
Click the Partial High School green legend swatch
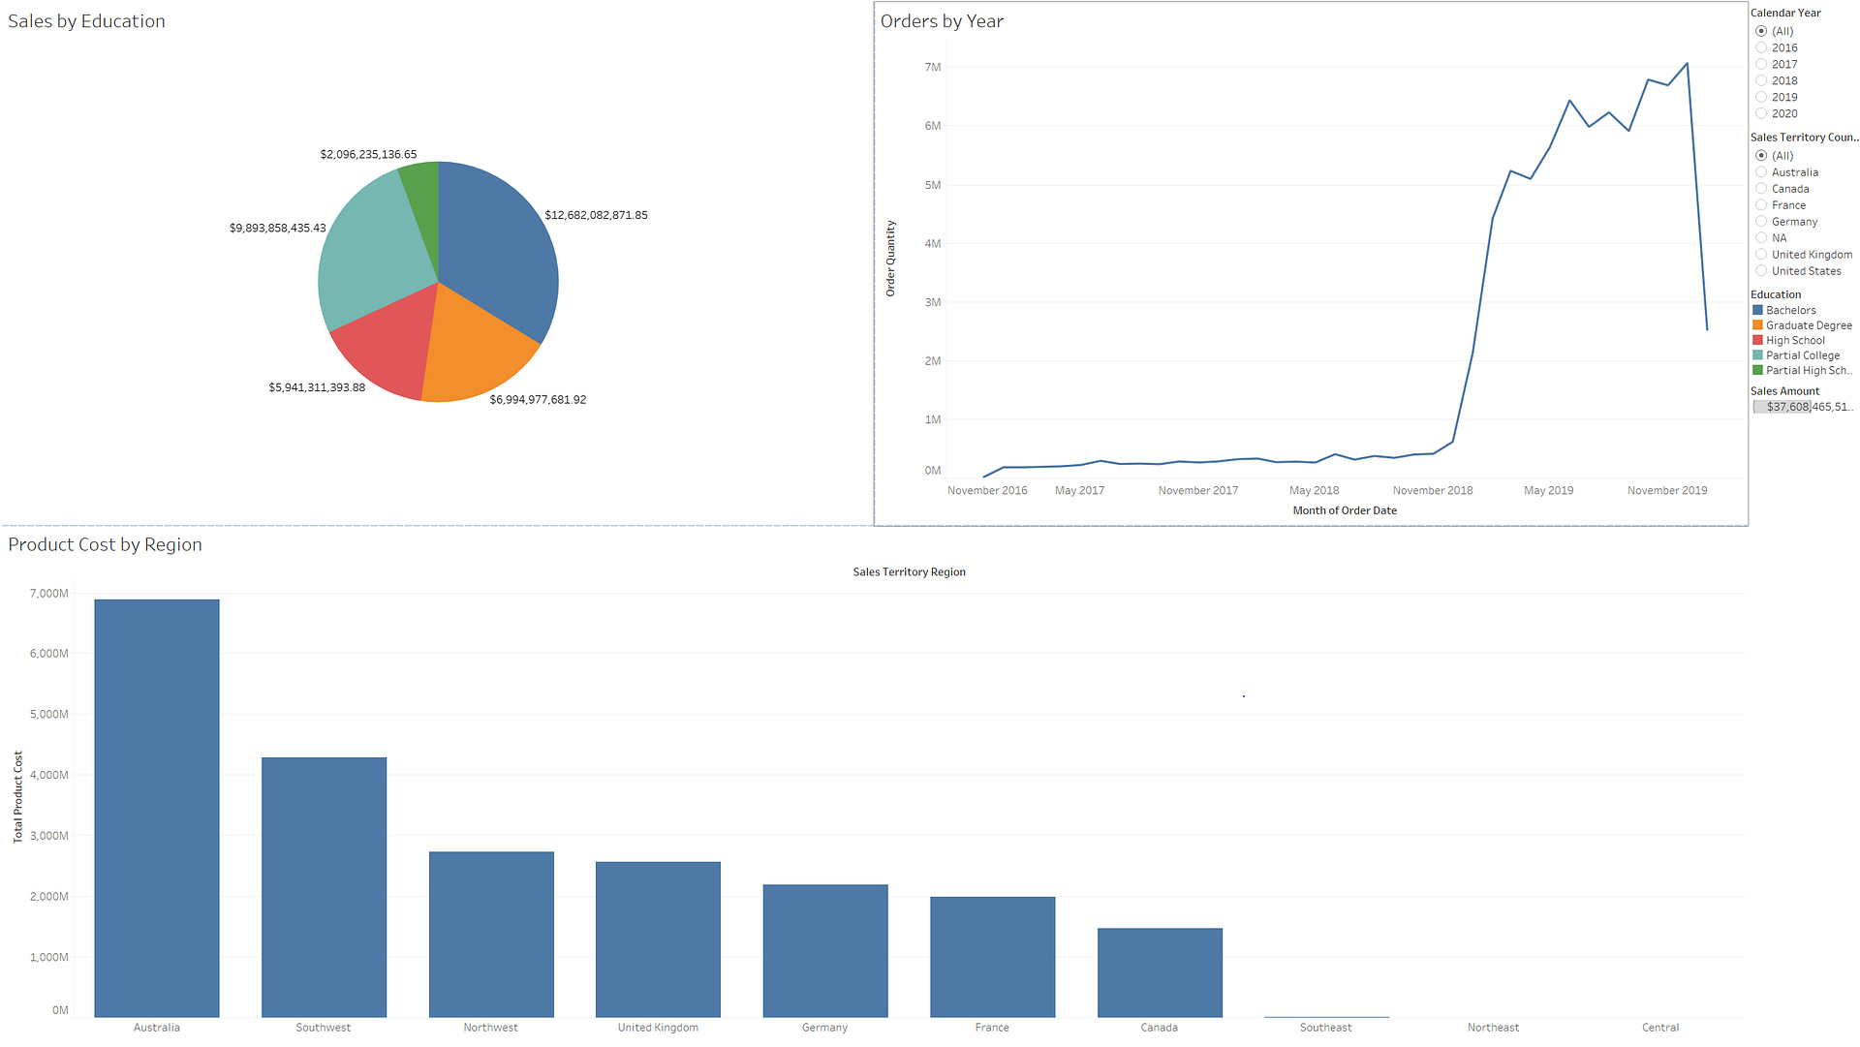click(x=1757, y=370)
